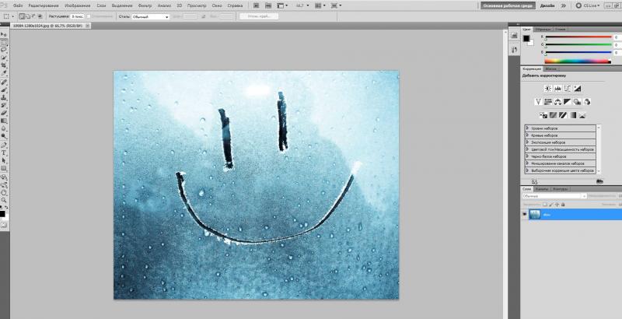
Task: Open the layer blend mode dropdown
Action: (x=554, y=196)
